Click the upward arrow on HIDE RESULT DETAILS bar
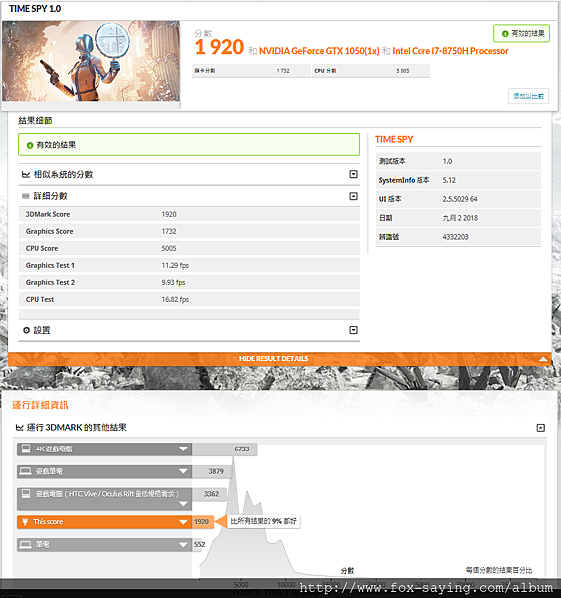The image size is (561, 598). (x=543, y=359)
